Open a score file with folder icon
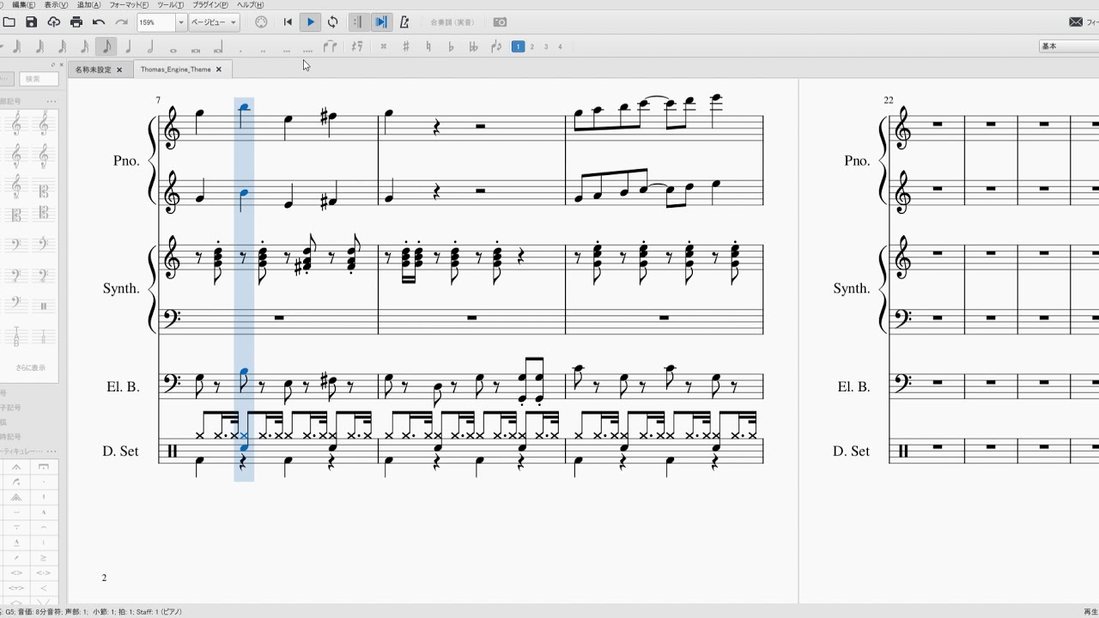Screen dimensions: 1099x618 9,21
